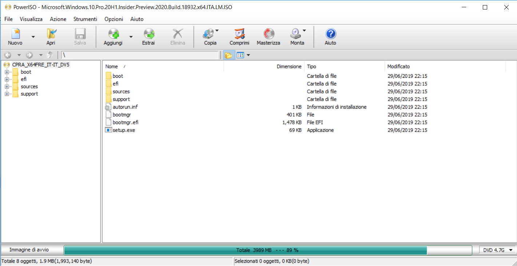Select boot folder in tree panel
517x266 pixels.
26,72
